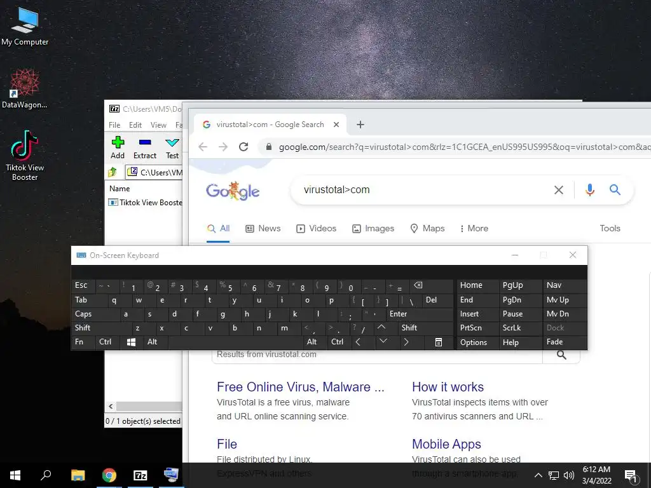Click the 7-Zip address path field
Screen dimensions: 651x488
tap(154, 172)
